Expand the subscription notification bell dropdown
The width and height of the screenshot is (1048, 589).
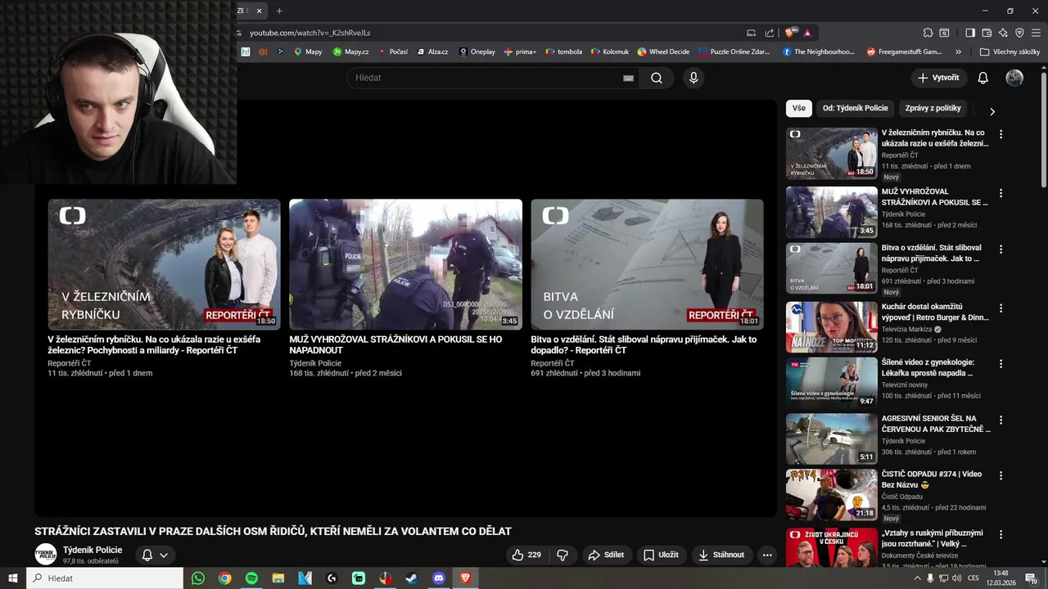coord(156,555)
